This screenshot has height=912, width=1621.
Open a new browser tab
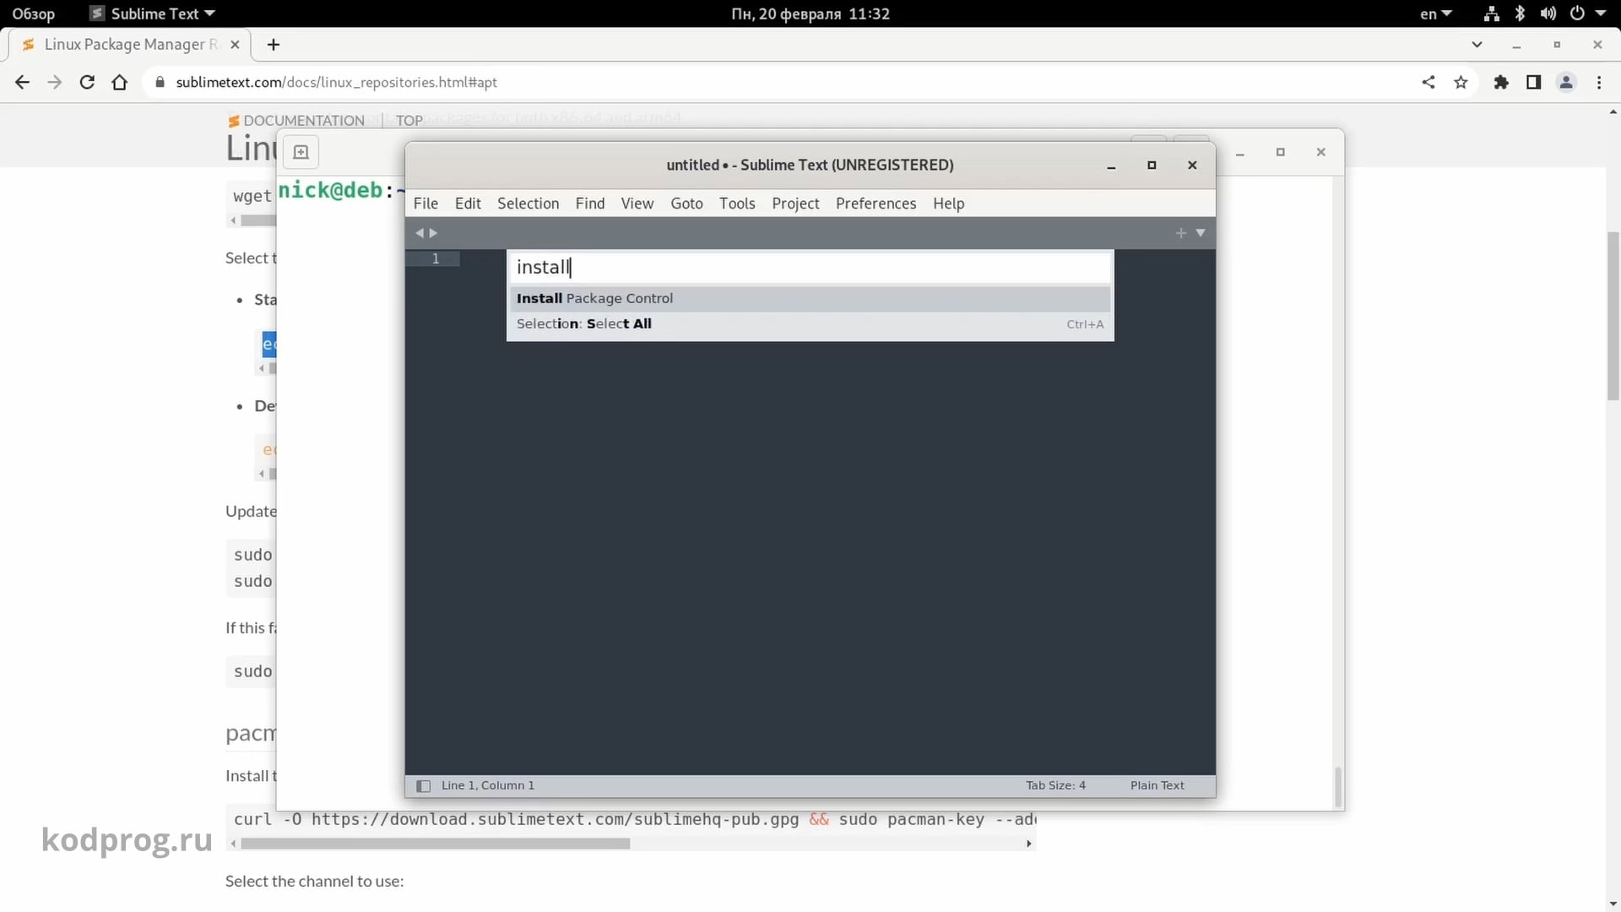point(274,45)
